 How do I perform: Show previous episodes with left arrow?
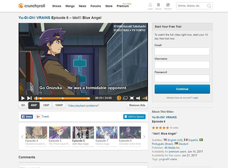(x=22, y=137)
